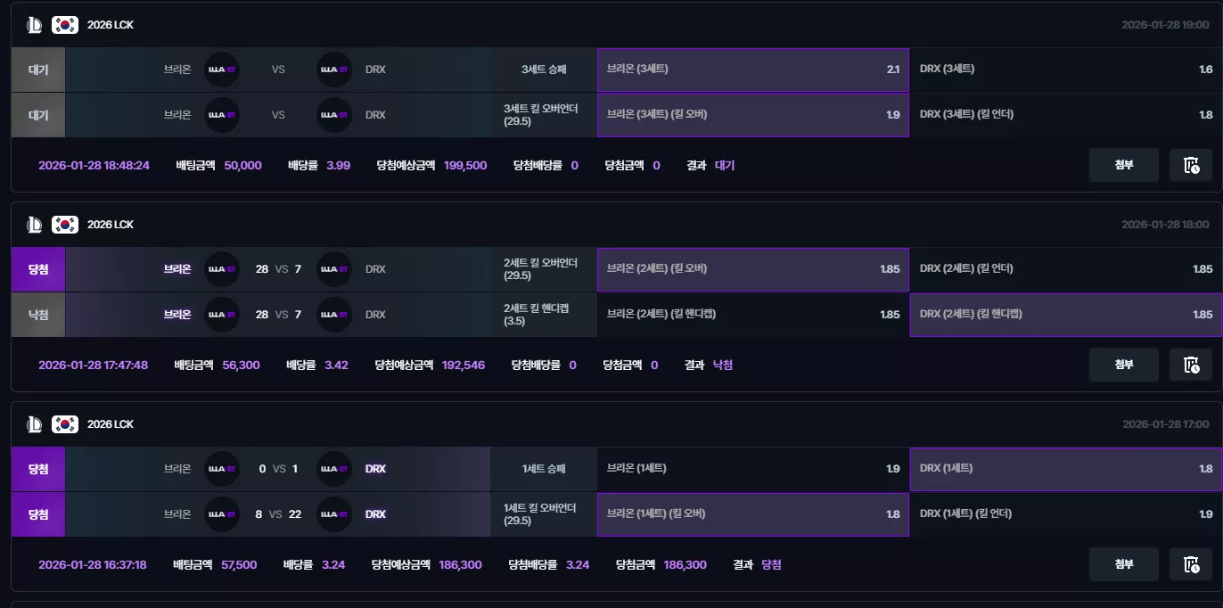This screenshot has width=1223, height=608.
Task: Click the delete icon for the pending bet
Action: 1190,165
